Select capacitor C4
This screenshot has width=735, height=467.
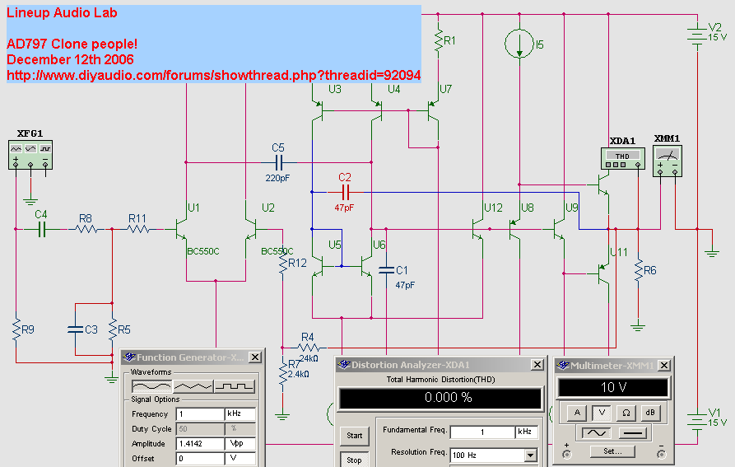pos(41,229)
